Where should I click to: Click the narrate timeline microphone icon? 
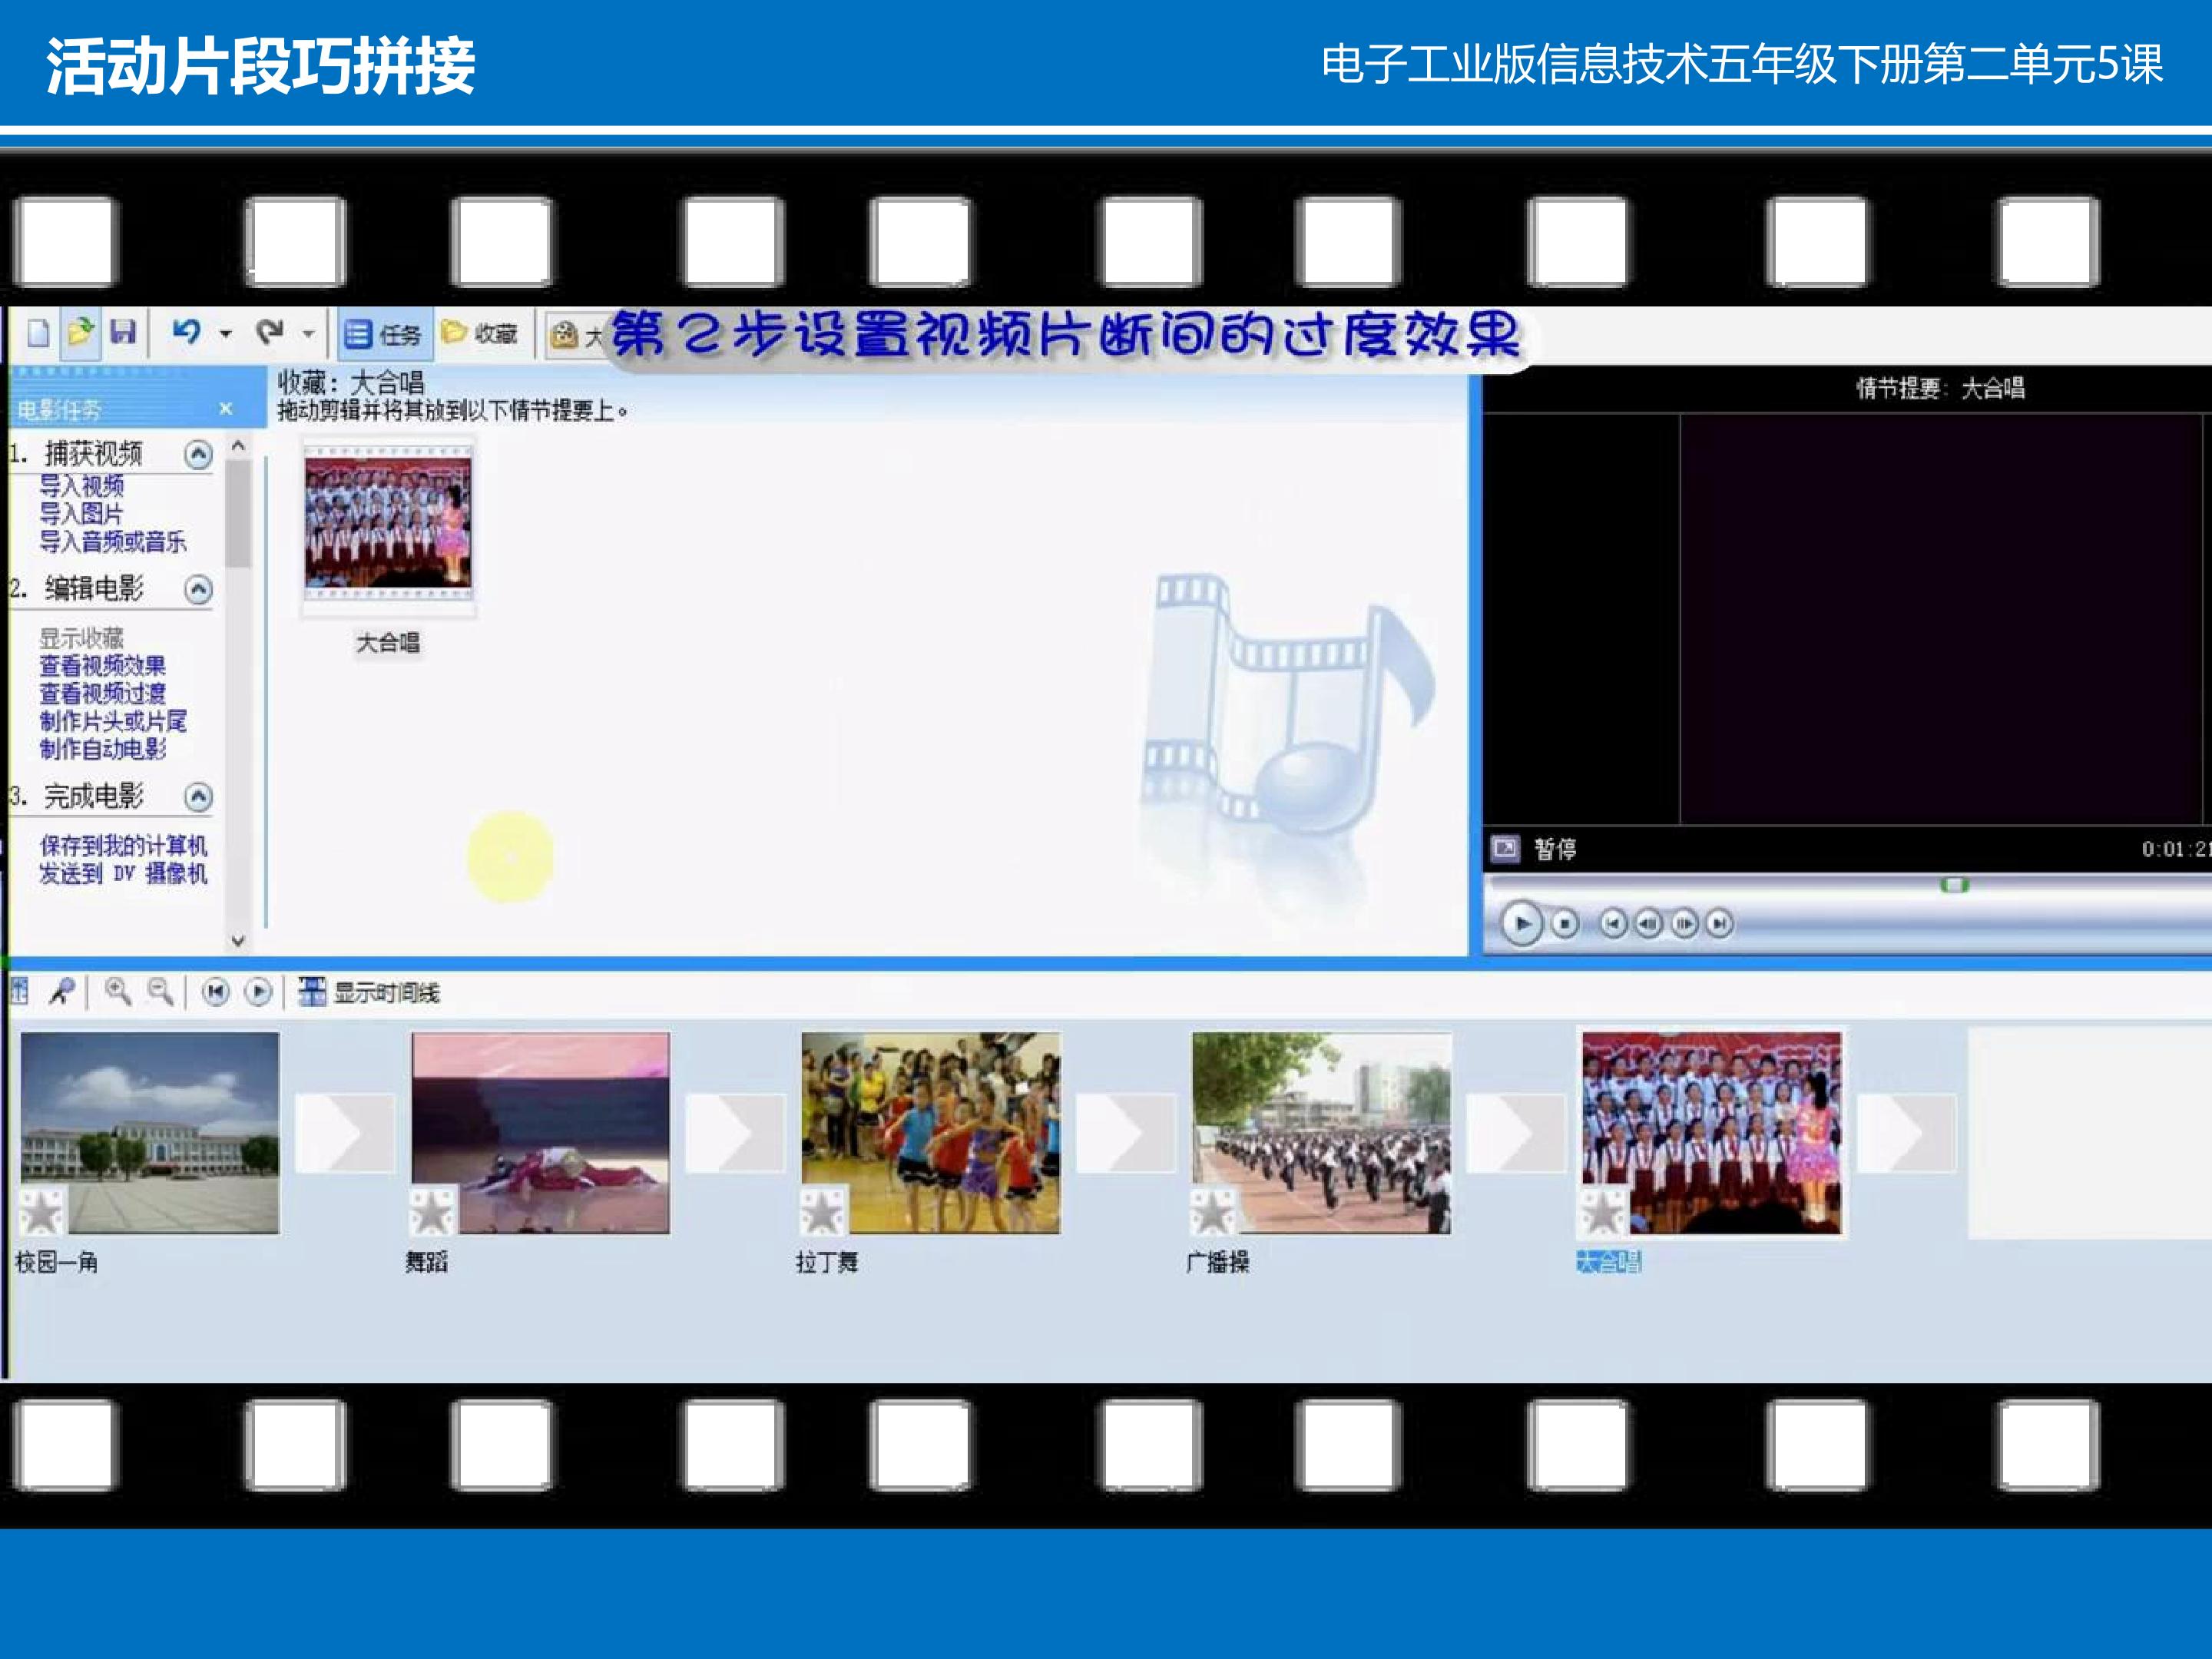pos(62,992)
